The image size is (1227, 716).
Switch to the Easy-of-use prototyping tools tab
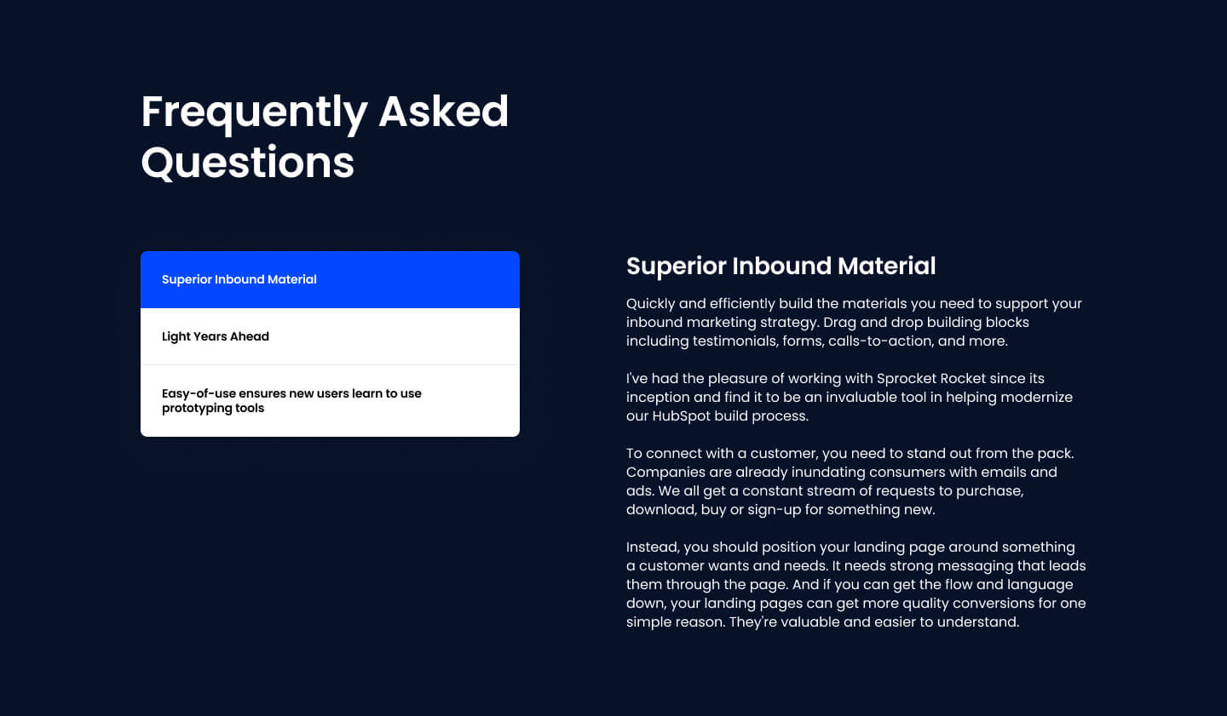[x=330, y=400]
